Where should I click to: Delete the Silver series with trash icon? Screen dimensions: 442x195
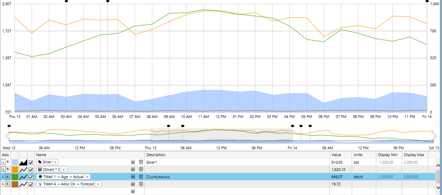pos(141,162)
